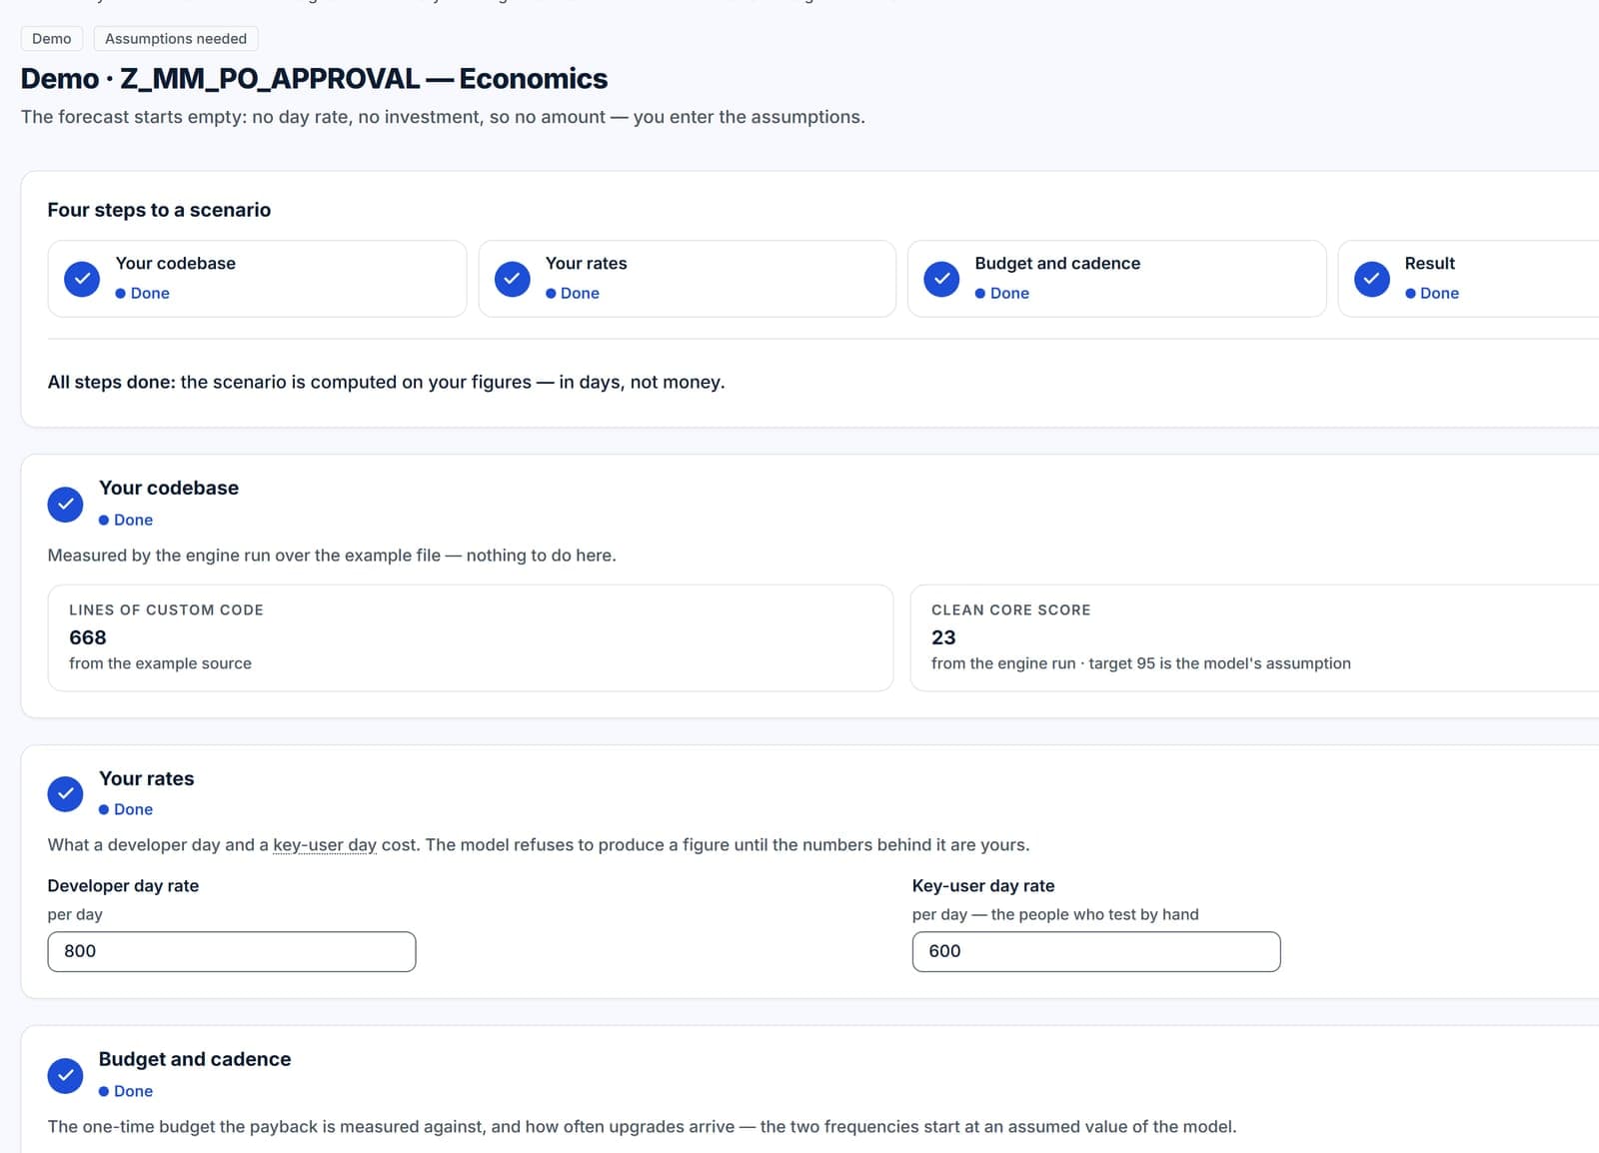Image resolution: width=1599 pixels, height=1153 pixels.
Task: Open the Your rates step card title
Action: [x=587, y=263]
